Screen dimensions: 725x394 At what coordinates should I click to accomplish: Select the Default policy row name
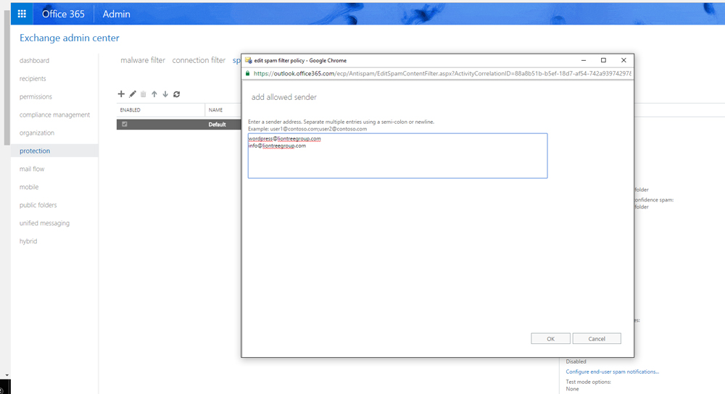click(217, 125)
